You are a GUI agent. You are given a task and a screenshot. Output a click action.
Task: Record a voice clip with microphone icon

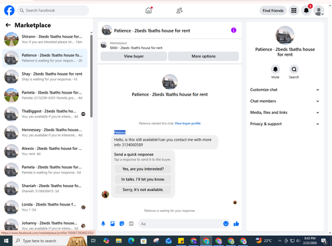tap(103, 223)
